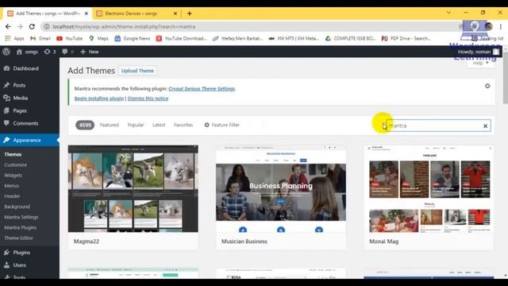This screenshot has height=286, width=508.
Task: Open Mantra Plugins submenu item
Action: tap(21, 227)
